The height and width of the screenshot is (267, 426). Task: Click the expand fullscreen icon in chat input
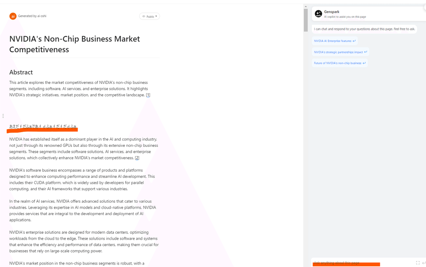point(417,263)
